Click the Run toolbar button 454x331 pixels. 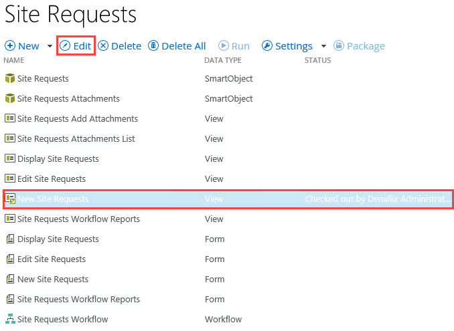pyautogui.click(x=234, y=46)
